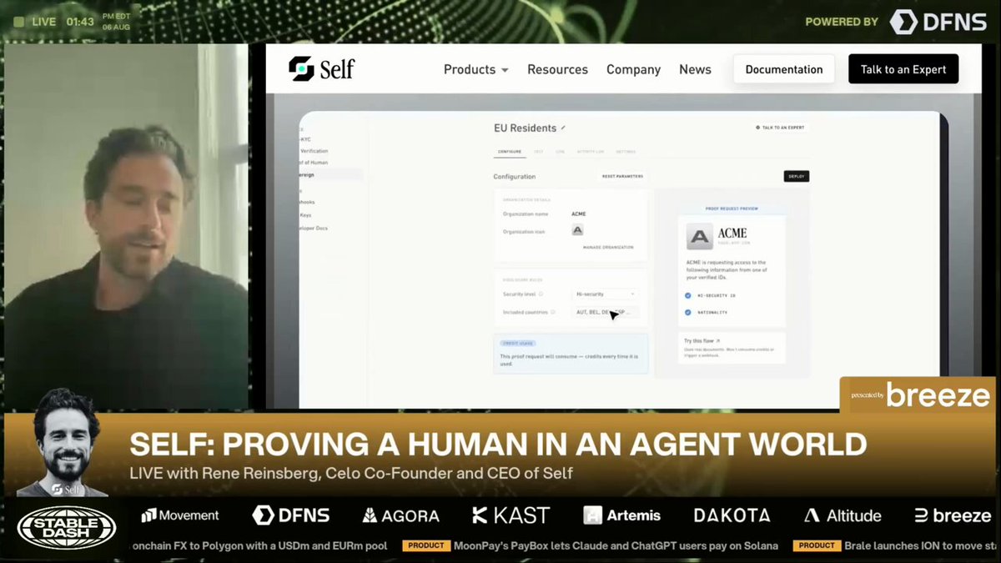1001x563 pixels.
Task: Select Verification in dashboard sidebar
Action: 314,151
